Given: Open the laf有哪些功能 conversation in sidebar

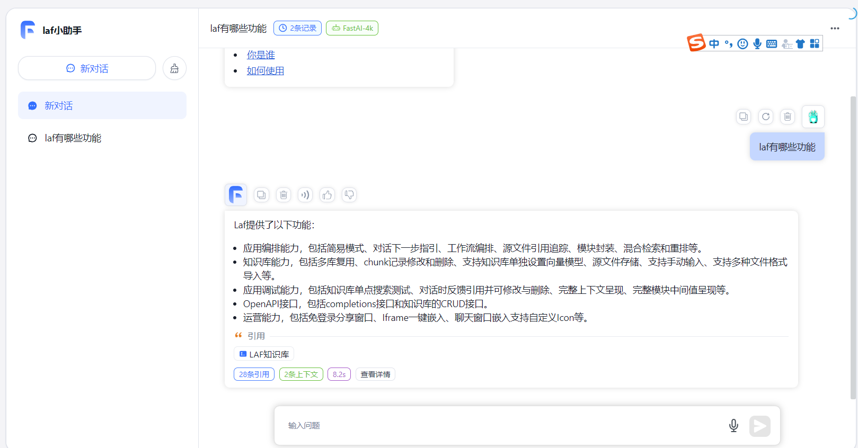Looking at the screenshot, I should tap(102, 138).
